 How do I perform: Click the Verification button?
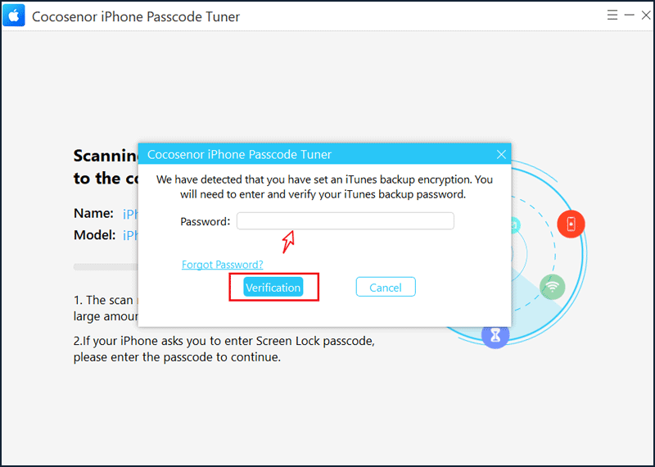[x=273, y=288]
